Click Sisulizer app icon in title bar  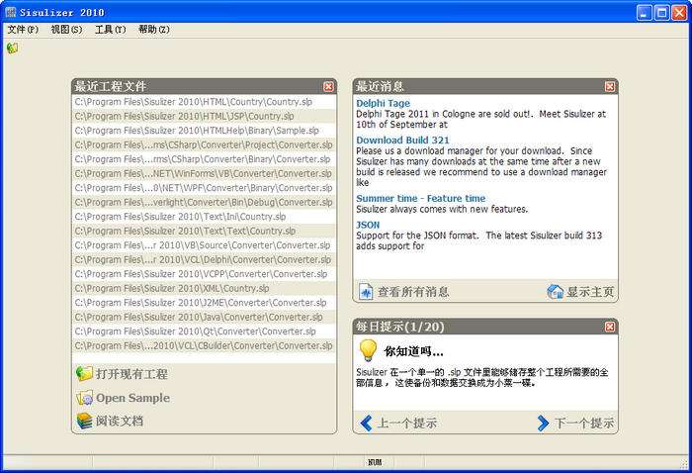[x=11, y=12]
